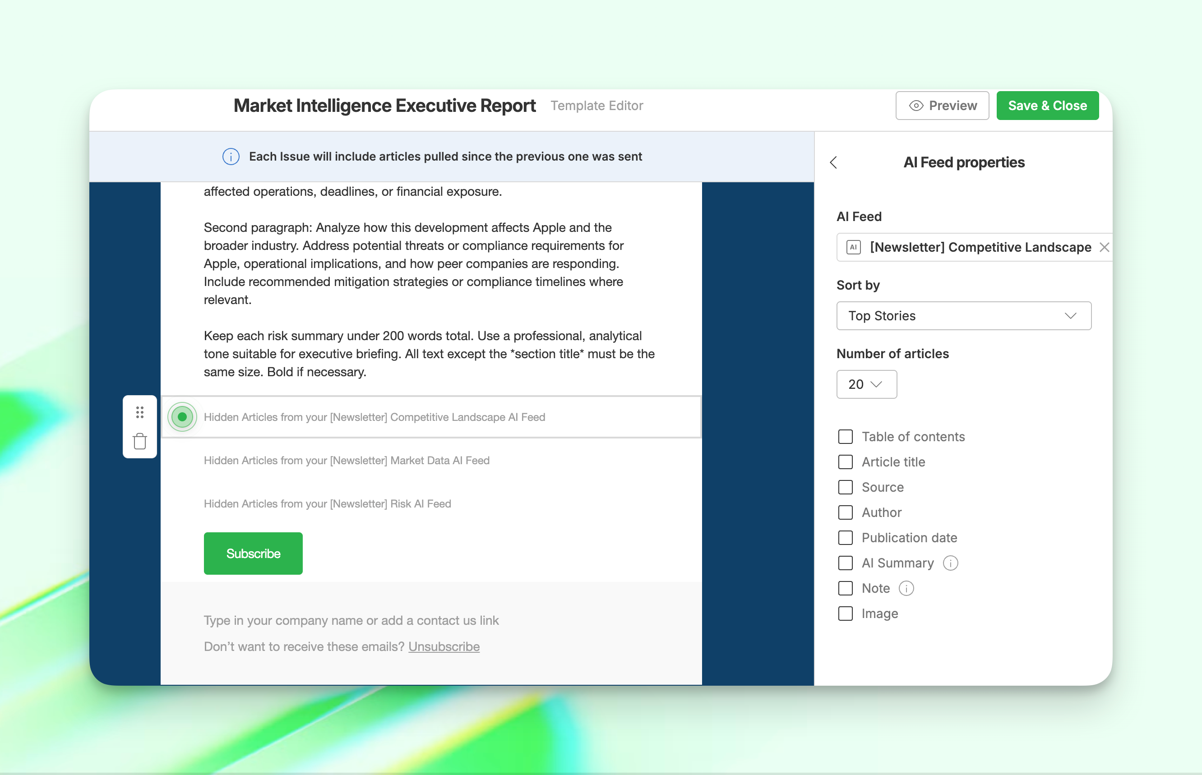Screen dimensions: 1202x775
Task: Open the Sort by Top Stories dropdown
Action: [963, 316]
